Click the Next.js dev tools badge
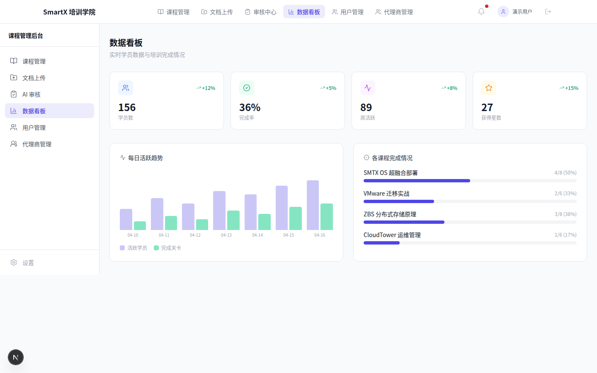597x373 pixels. coord(16,357)
